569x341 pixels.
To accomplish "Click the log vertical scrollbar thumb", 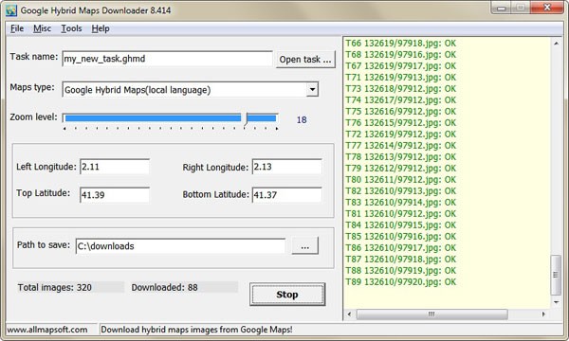I will point(556,275).
